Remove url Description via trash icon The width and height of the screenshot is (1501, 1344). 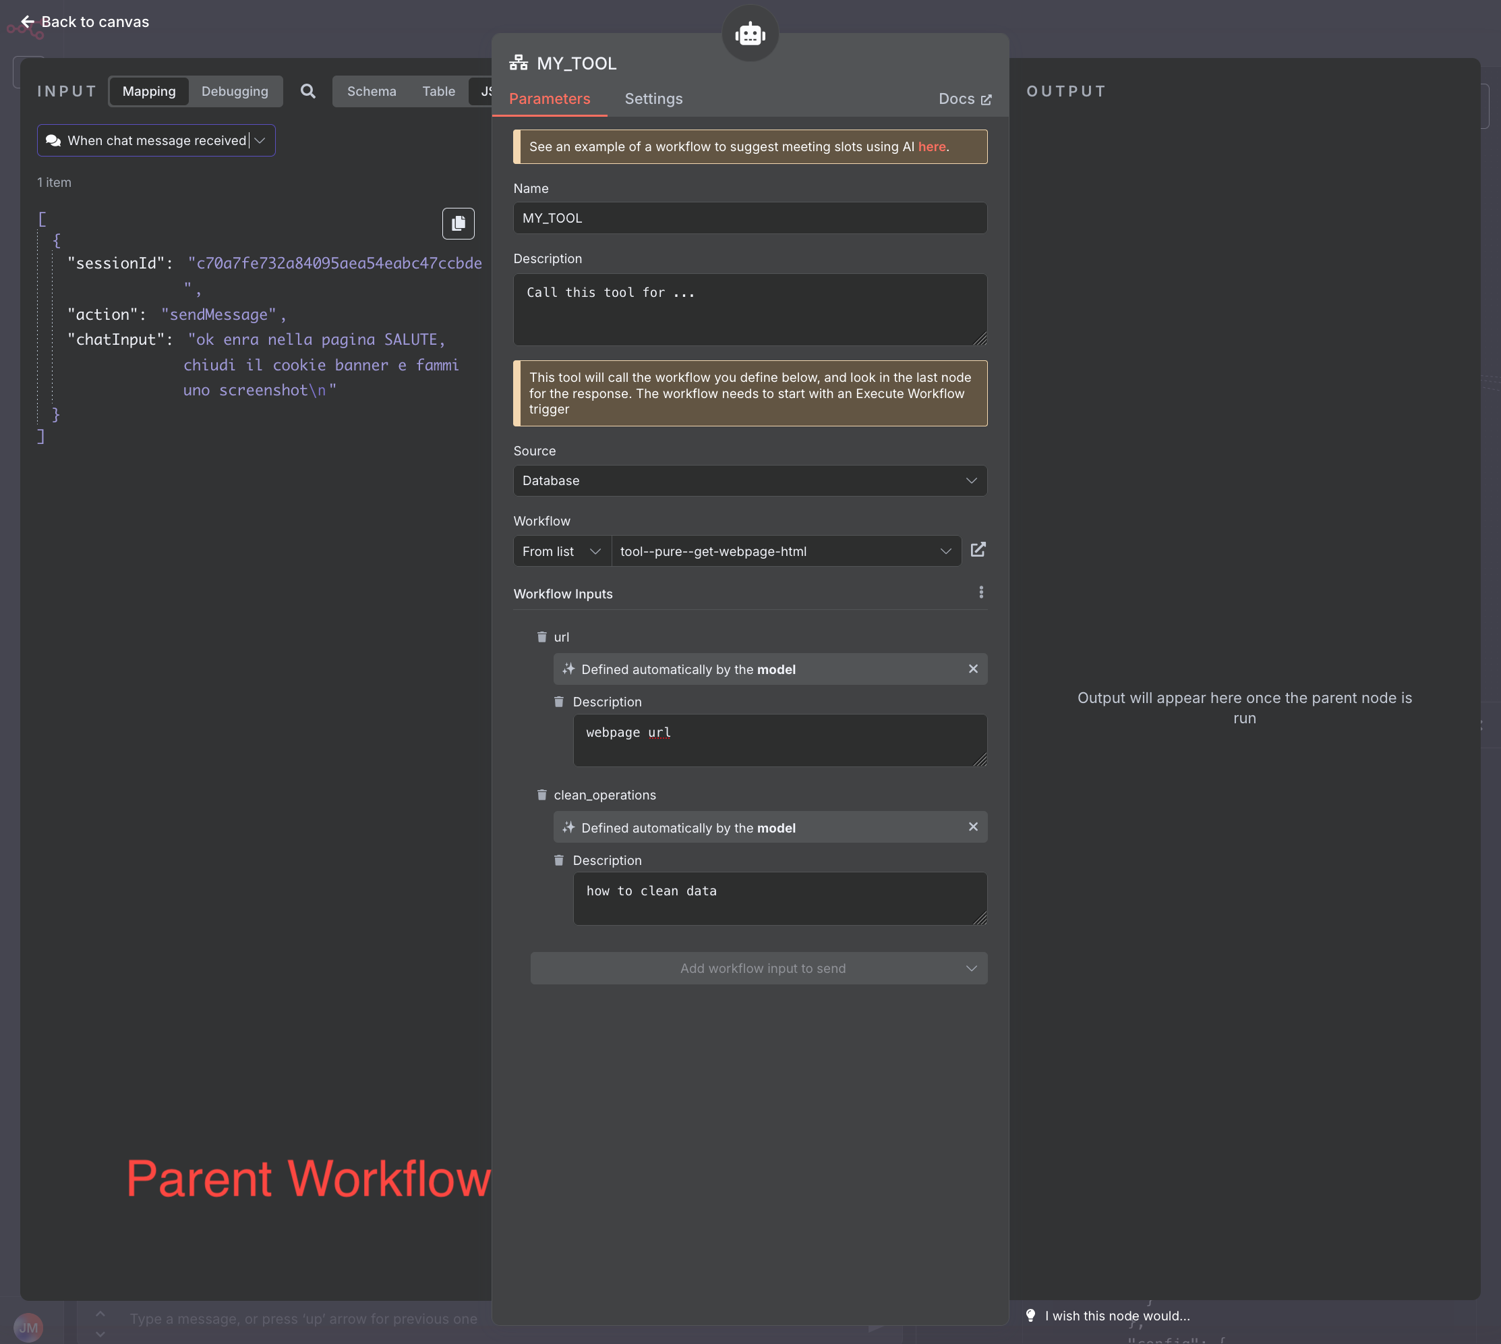[558, 702]
